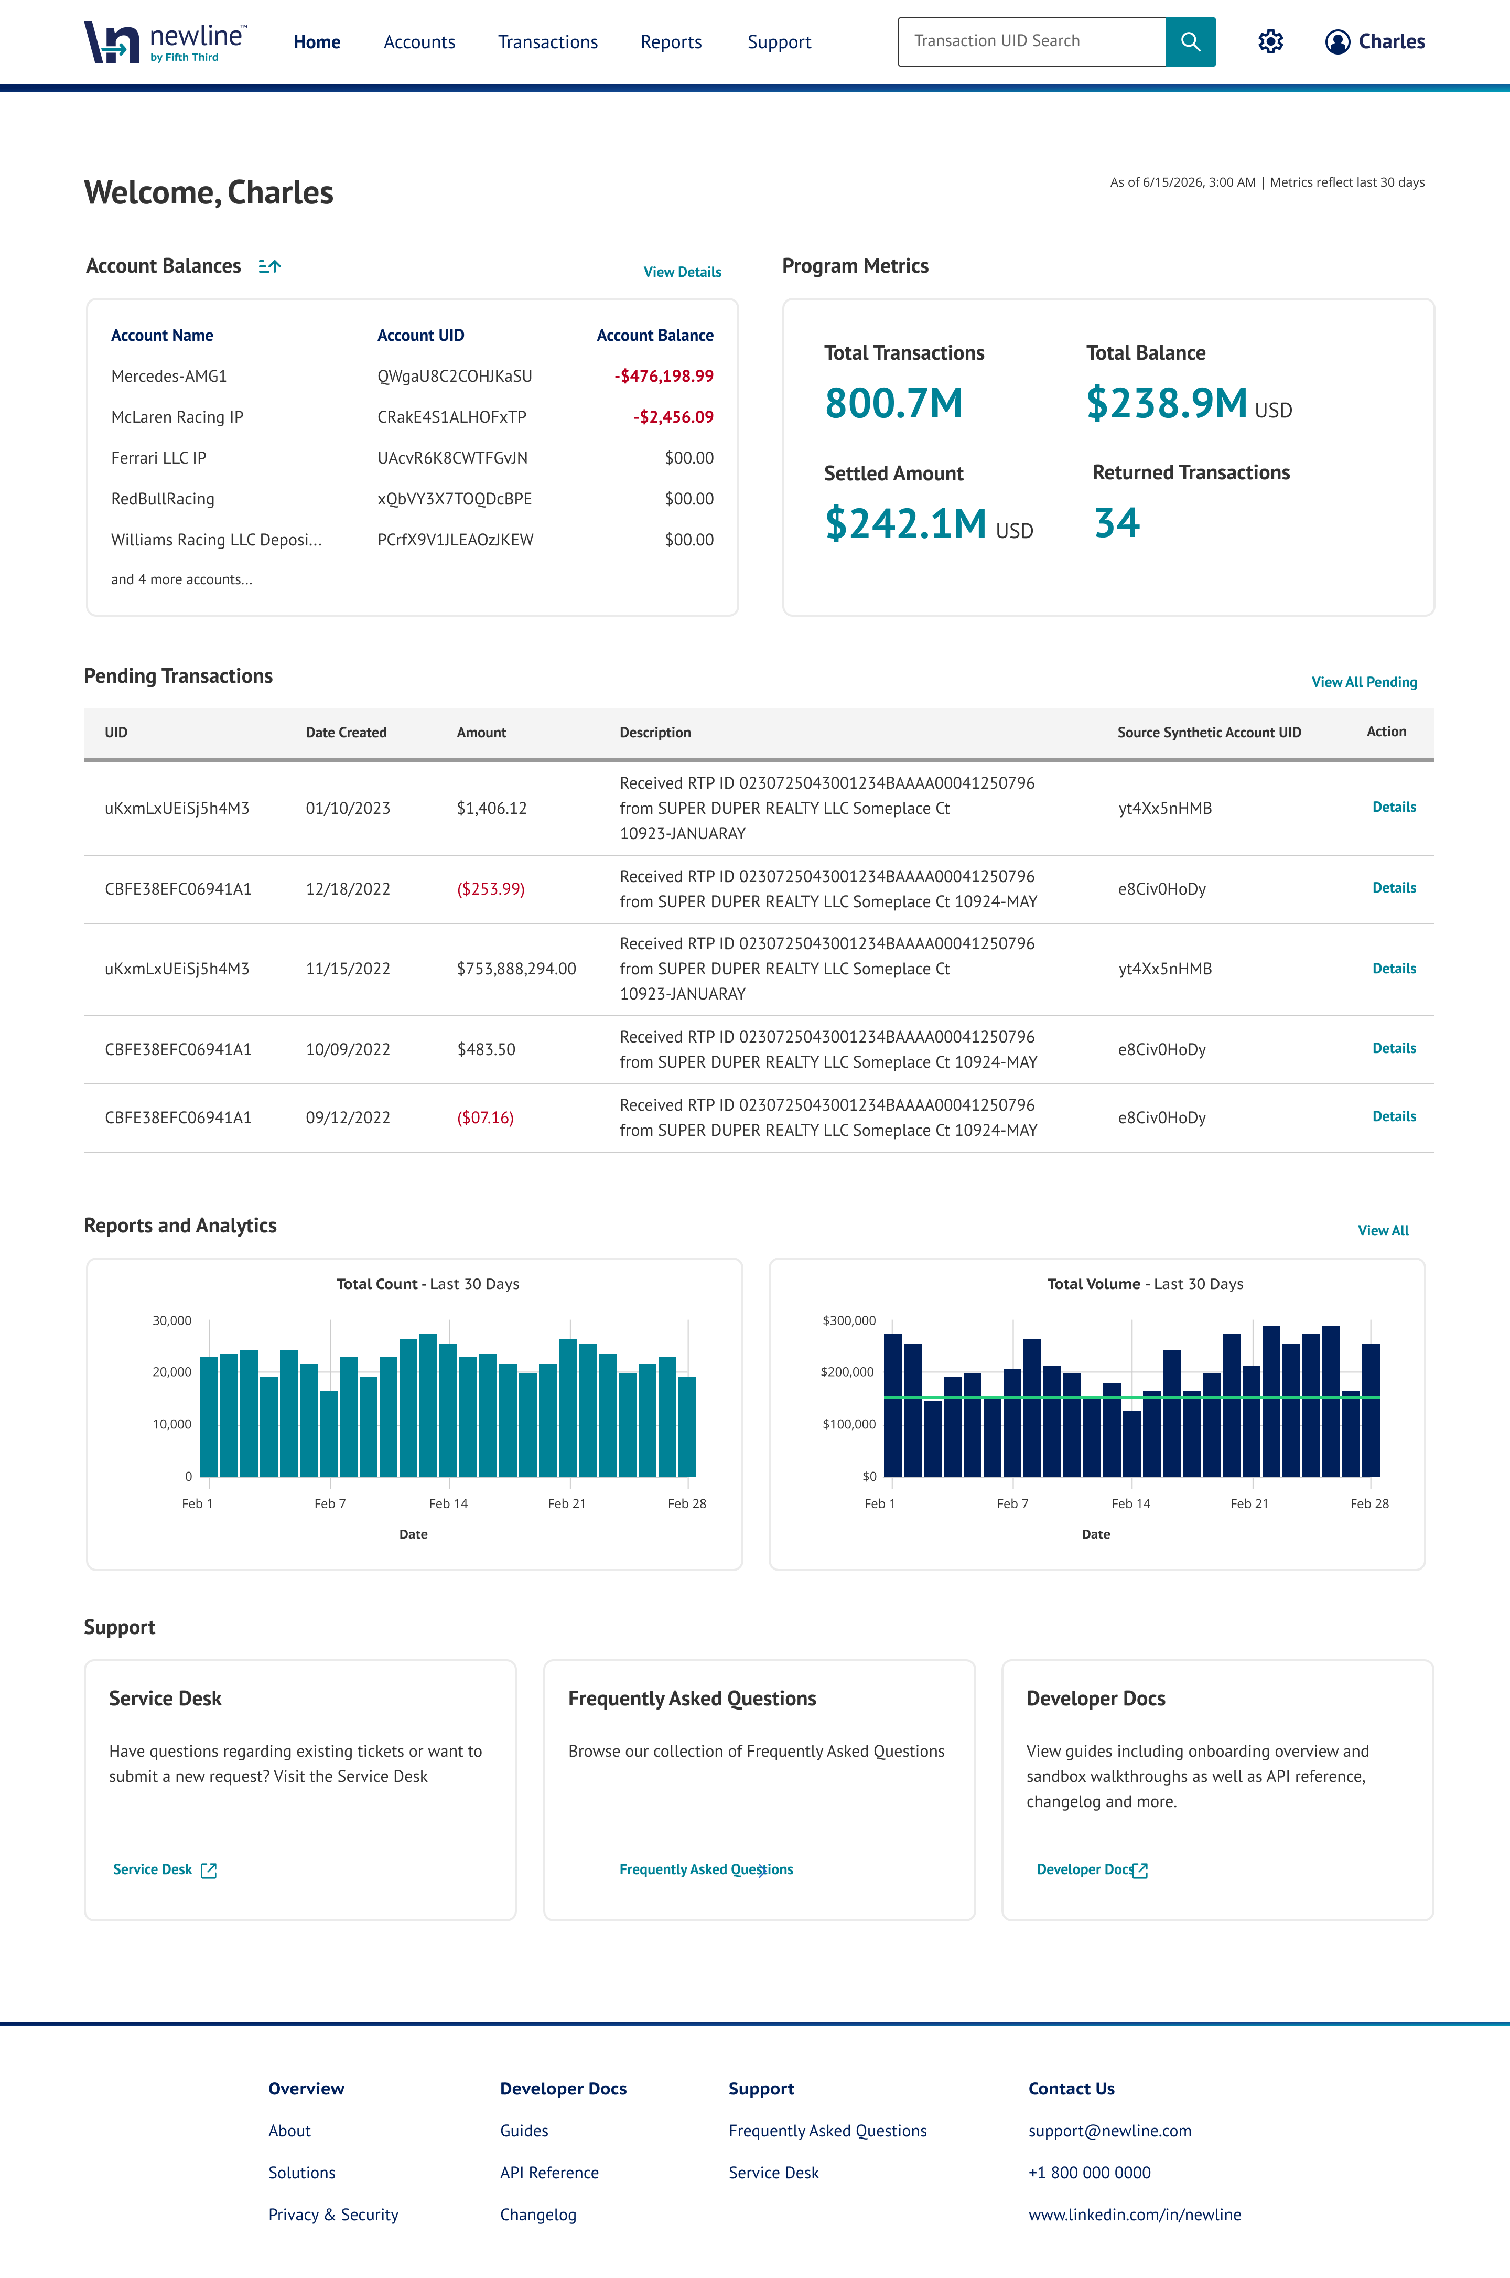Click Privacy & Security footer link
This screenshot has width=1510, height=2278.
pyautogui.click(x=333, y=2215)
